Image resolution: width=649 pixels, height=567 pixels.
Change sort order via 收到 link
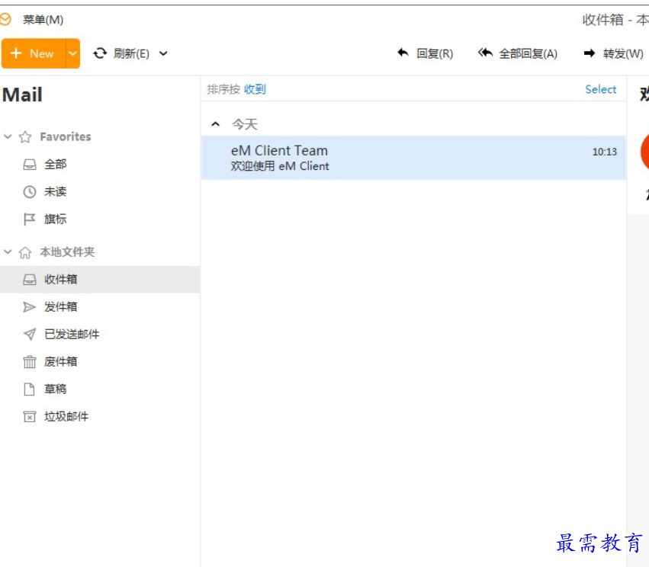(x=255, y=89)
